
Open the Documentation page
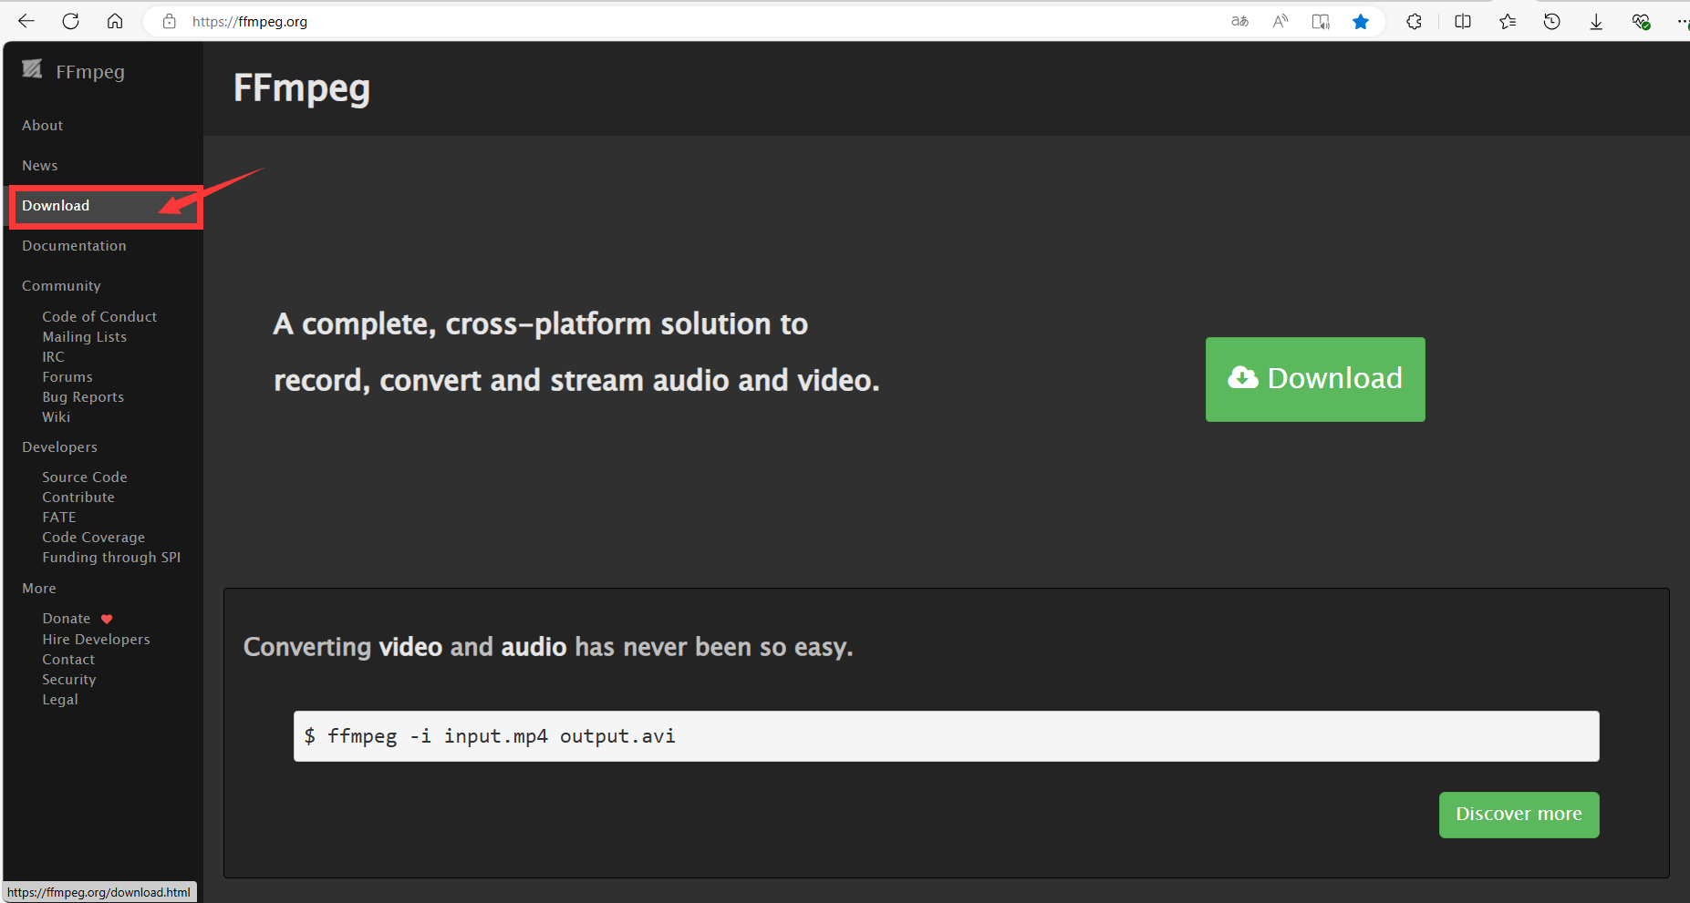point(75,246)
